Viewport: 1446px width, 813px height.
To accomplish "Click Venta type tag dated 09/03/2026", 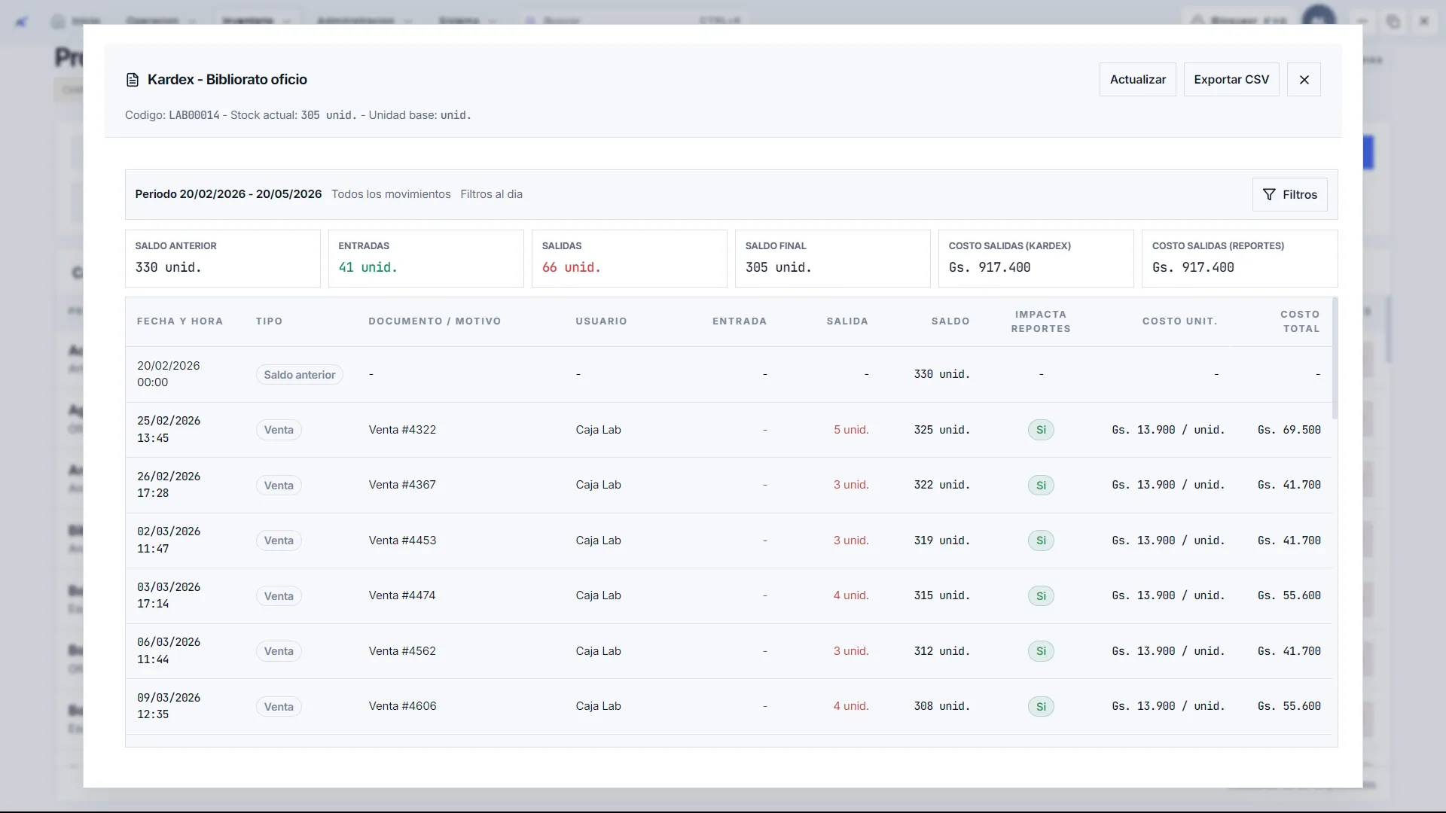I will 279,707.
